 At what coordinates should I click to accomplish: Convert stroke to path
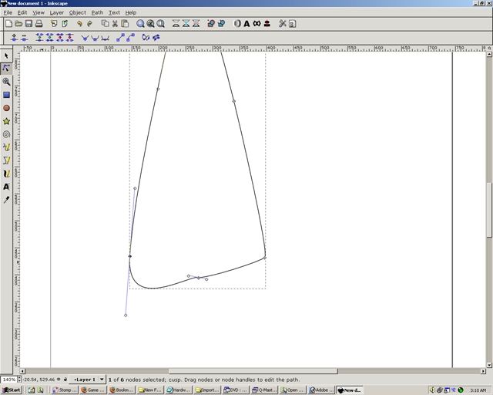(x=156, y=38)
